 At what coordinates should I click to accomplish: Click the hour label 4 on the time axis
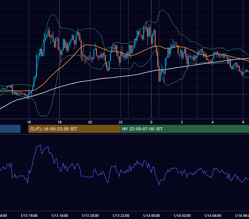(x=212, y=122)
